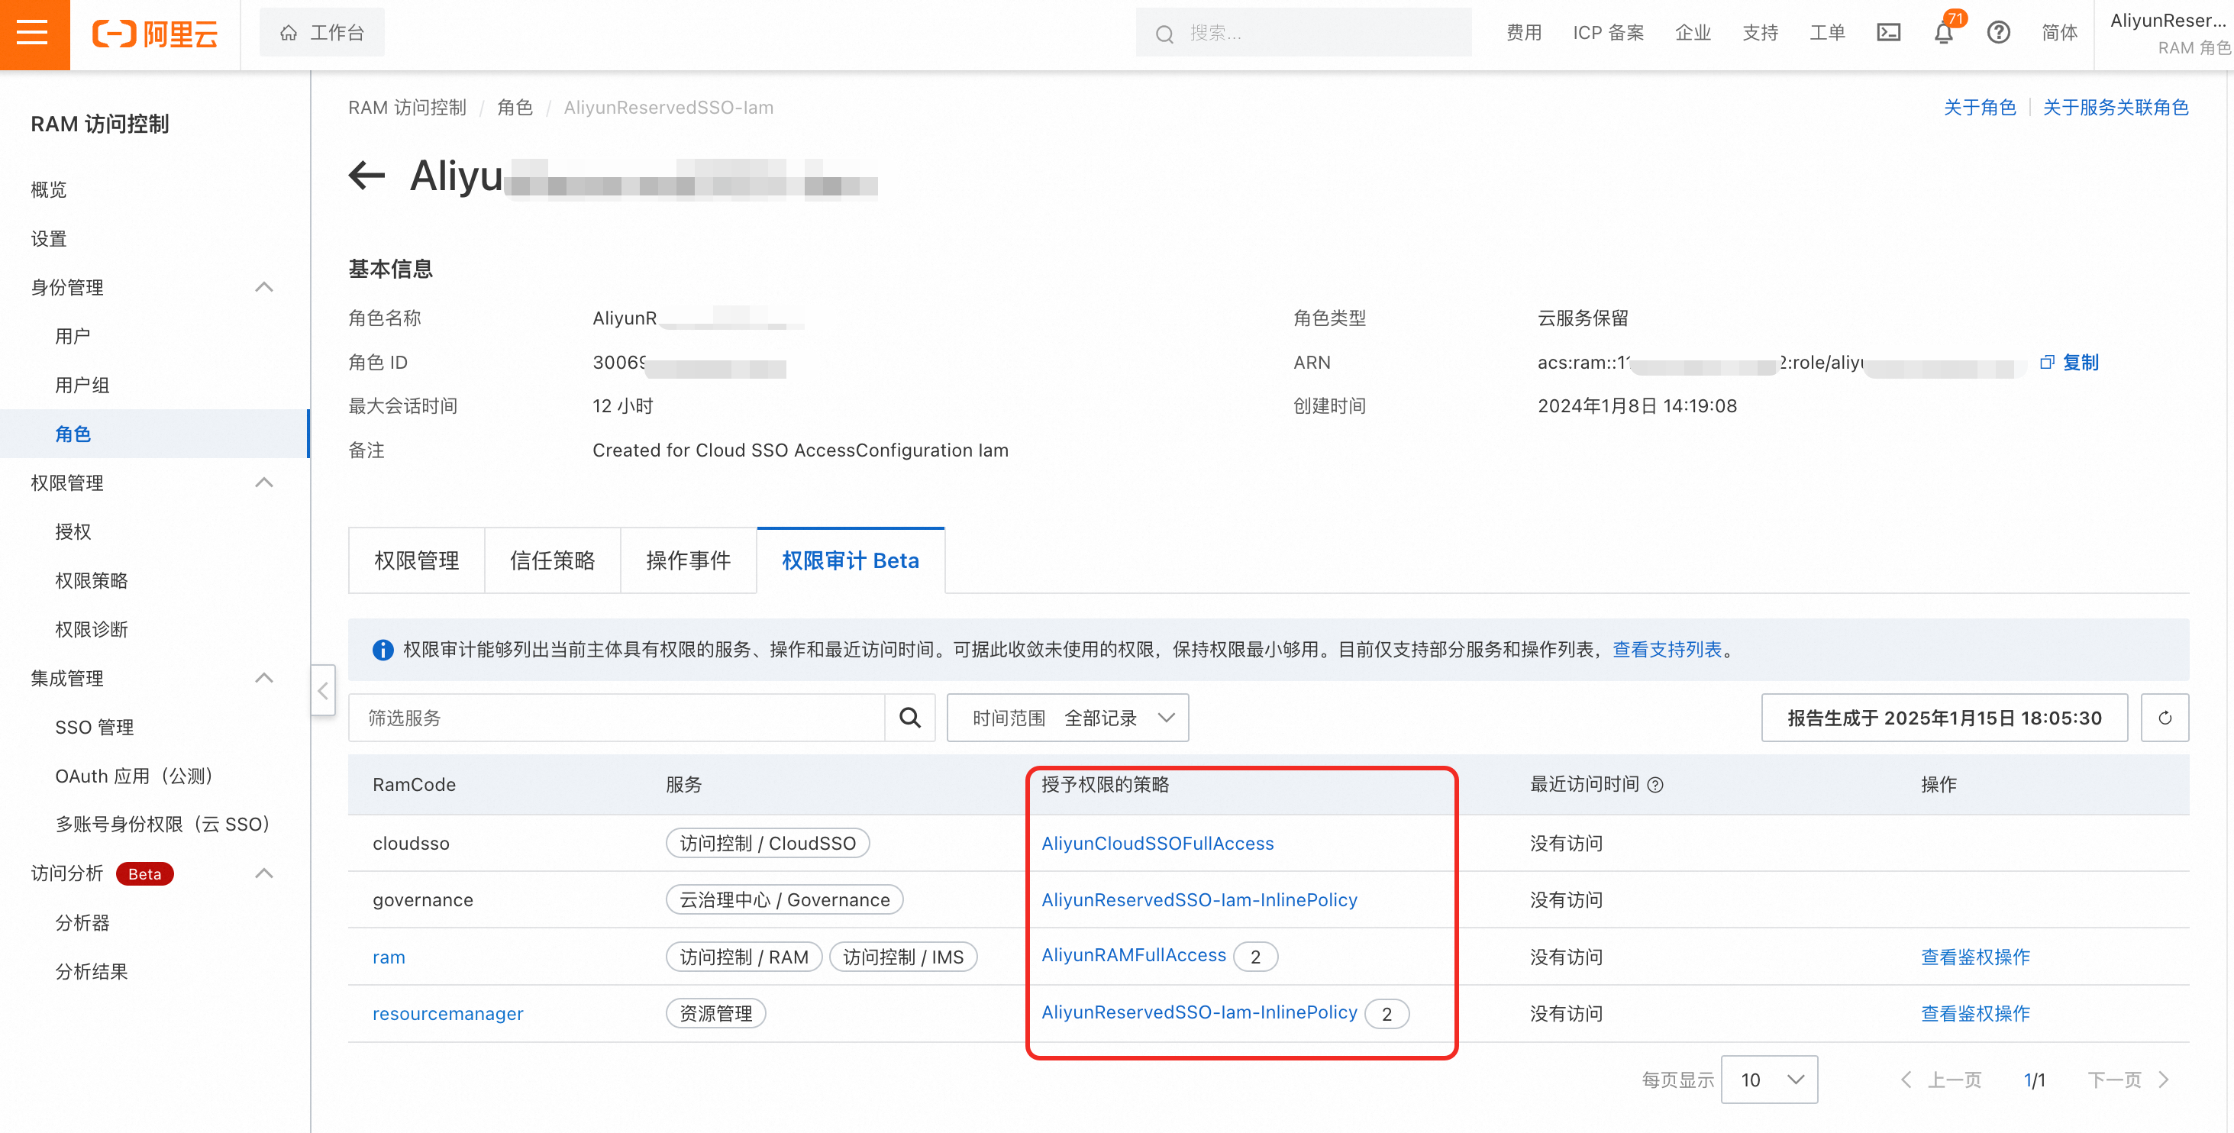2234x1133 pixels.
Task: Open 分析结果 in the sidebar
Action: pos(91,971)
